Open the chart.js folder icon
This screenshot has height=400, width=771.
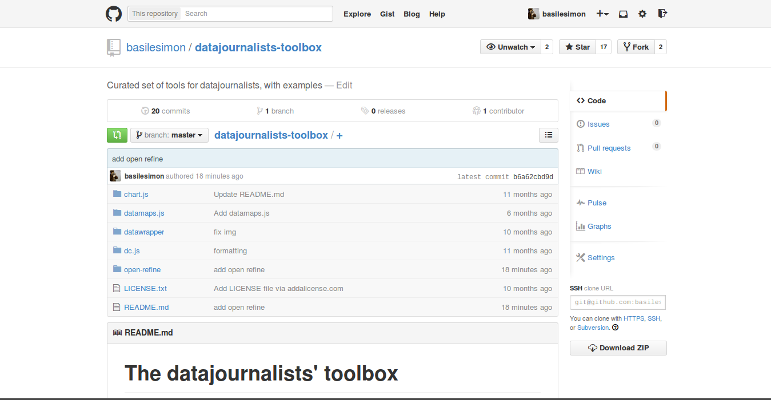click(x=117, y=194)
